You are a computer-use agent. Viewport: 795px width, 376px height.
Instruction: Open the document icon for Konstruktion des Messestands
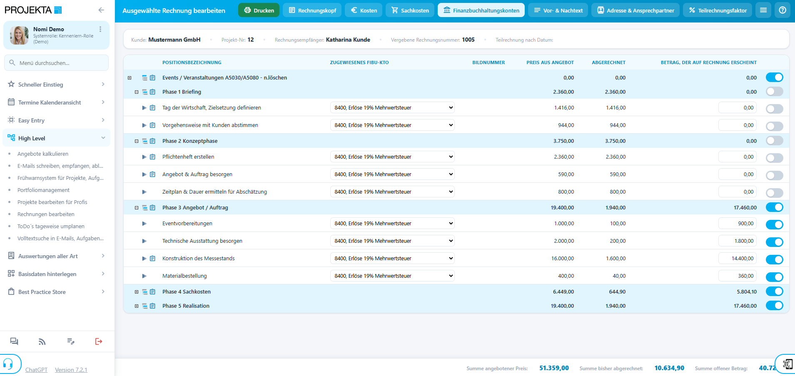[x=152, y=259]
